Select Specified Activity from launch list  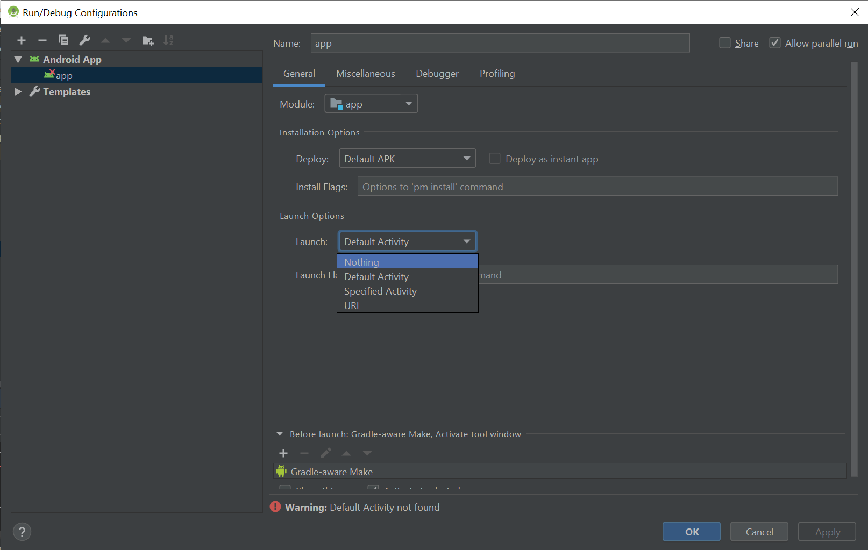(380, 291)
